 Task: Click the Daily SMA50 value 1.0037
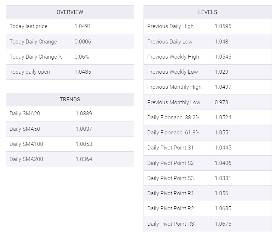click(x=84, y=129)
